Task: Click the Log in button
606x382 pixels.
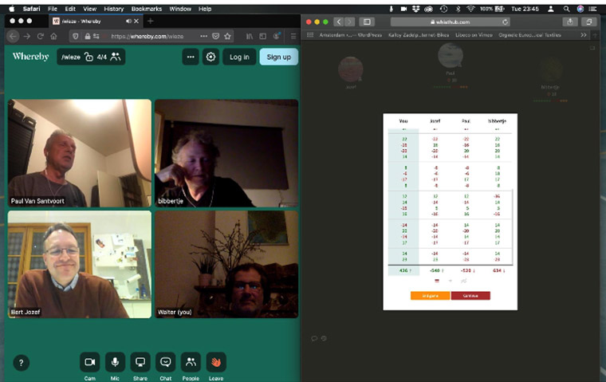Action: click(x=239, y=57)
